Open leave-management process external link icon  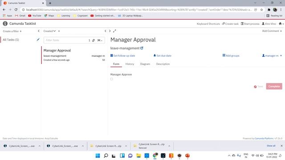[142, 48]
